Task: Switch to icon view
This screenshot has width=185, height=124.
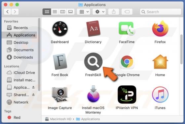Action: pyautogui.click(x=47, y=12)
